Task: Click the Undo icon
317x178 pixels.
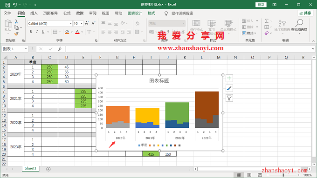Action: coord(15,5)
